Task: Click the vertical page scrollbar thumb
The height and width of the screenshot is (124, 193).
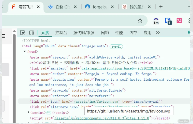Action: pos(14,79)
